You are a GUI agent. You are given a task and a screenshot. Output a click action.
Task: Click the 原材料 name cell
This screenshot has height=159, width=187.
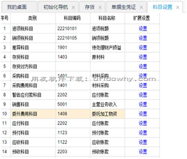point(107,57)
